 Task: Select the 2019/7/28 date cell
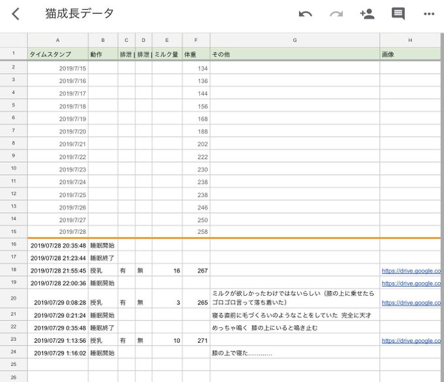57,232
